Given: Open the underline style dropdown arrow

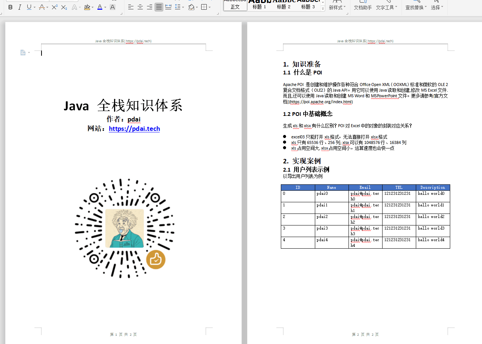Looking at the screenshot, I should click(35, 7).
